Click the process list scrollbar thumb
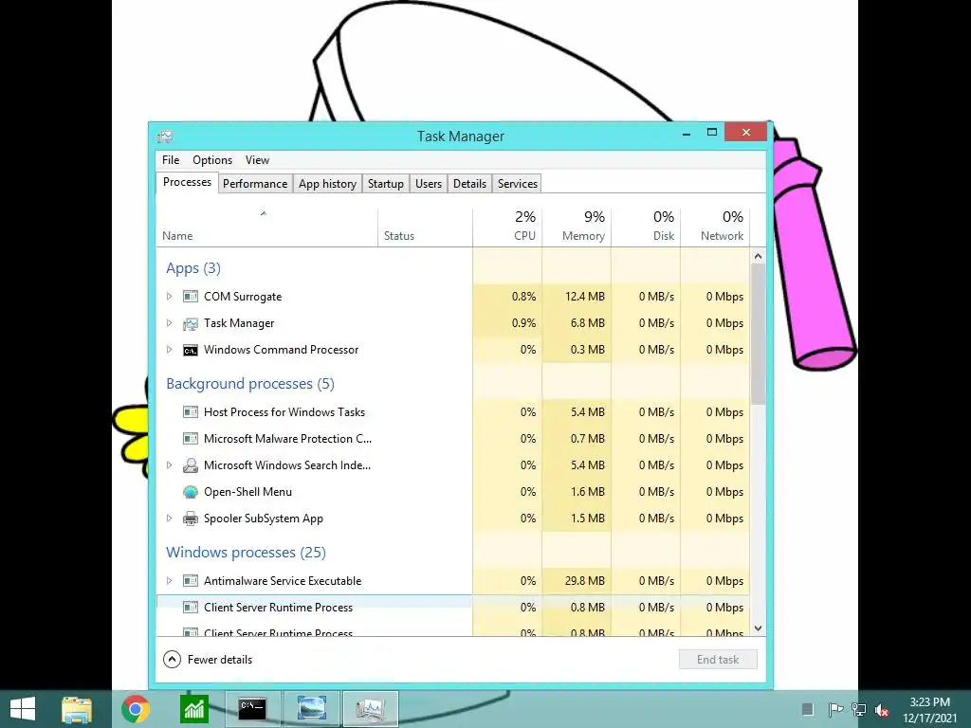The width and height of the screenshot is (971, 728). point(758,335)
